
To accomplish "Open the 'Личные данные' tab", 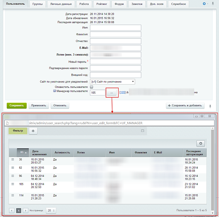I will coord(56,4).
